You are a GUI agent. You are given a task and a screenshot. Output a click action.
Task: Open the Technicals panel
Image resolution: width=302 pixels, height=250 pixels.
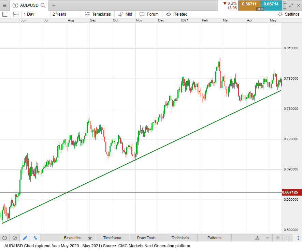(x=180, y=238)
